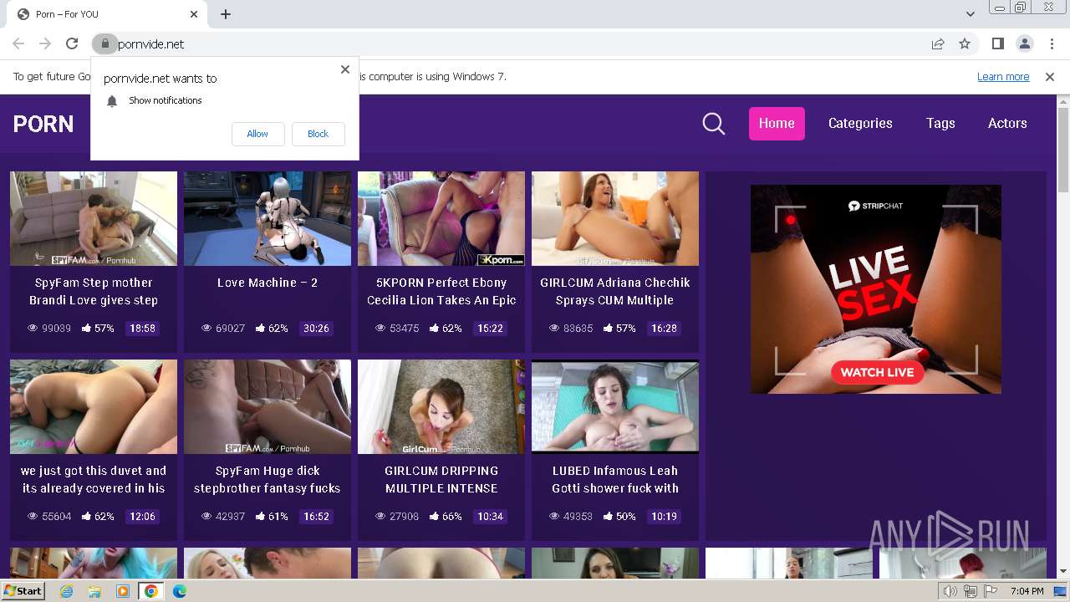Click the browser back arrow

point(18,43)
